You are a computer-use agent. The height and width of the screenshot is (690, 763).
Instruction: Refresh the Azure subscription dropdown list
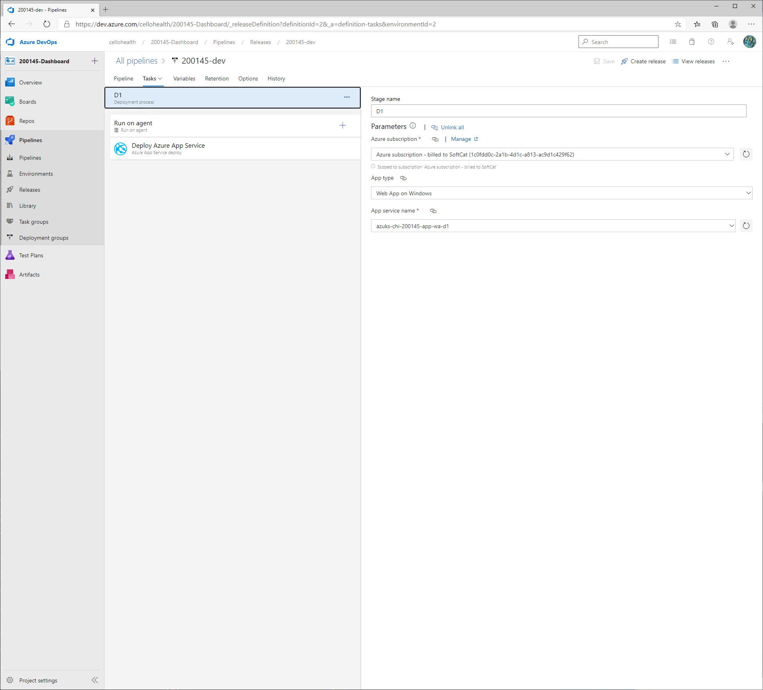[x=746, y=154]
